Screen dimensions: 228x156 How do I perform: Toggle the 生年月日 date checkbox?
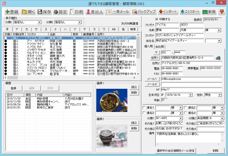click(x=163, y=95)
